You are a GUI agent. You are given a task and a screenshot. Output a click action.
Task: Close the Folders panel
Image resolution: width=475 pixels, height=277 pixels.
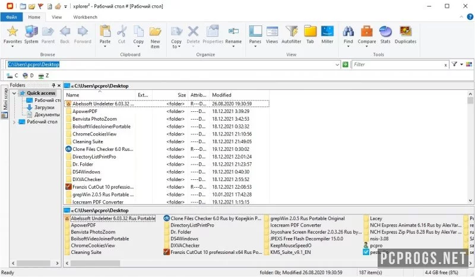[59, 85]
